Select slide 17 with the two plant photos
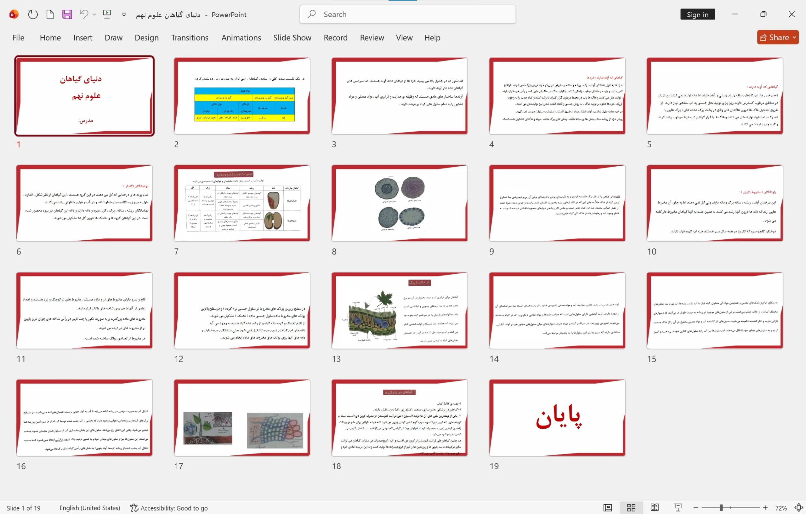Screen dimensions: 806x514 click(242, 418)
